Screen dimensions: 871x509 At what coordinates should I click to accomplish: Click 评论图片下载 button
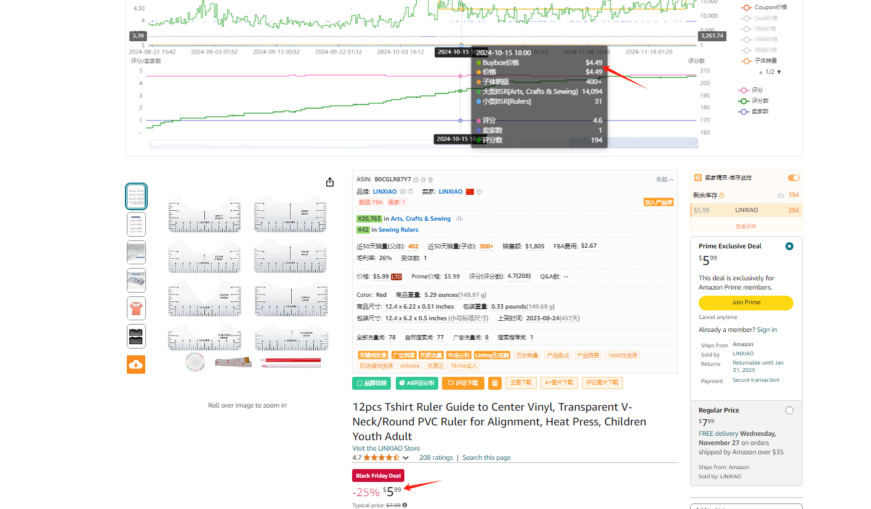click(602, 383)
